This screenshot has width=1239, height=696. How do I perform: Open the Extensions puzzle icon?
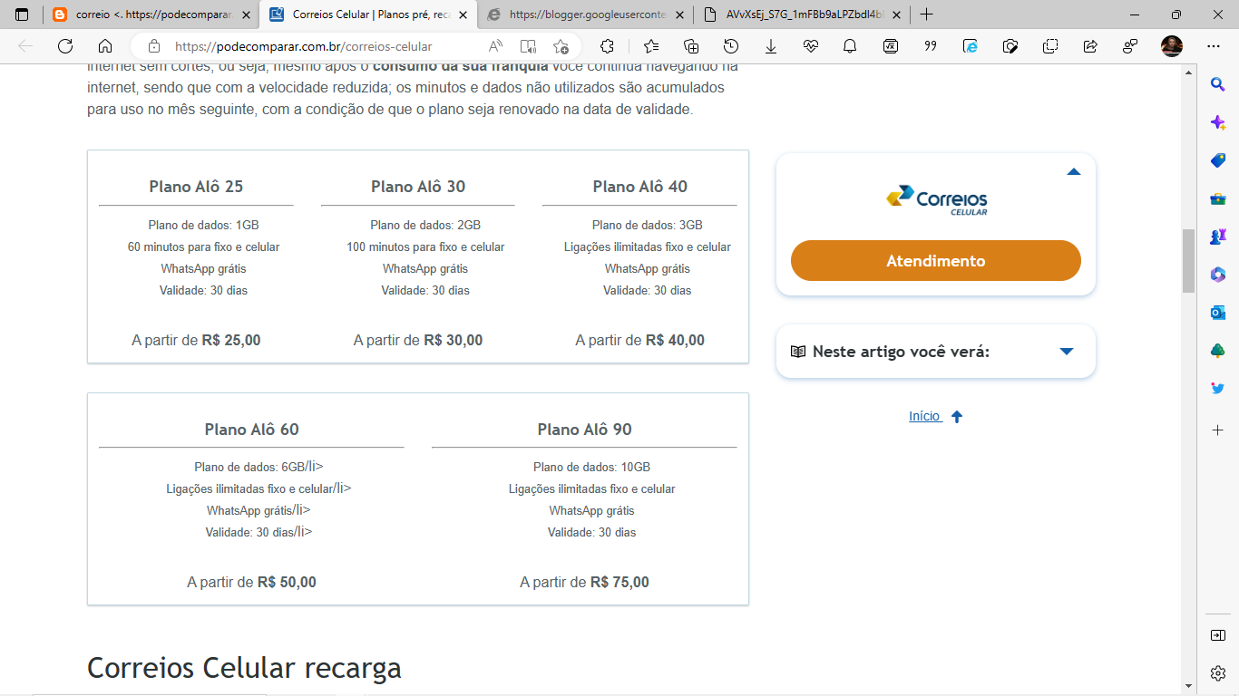pyautogui.click(x=608, y=46)
